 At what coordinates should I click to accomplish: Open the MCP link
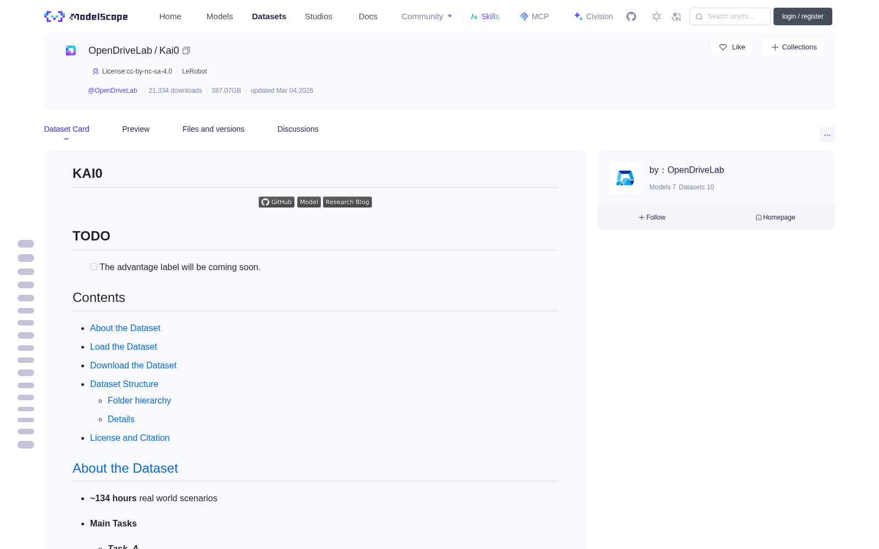(534, 16)
